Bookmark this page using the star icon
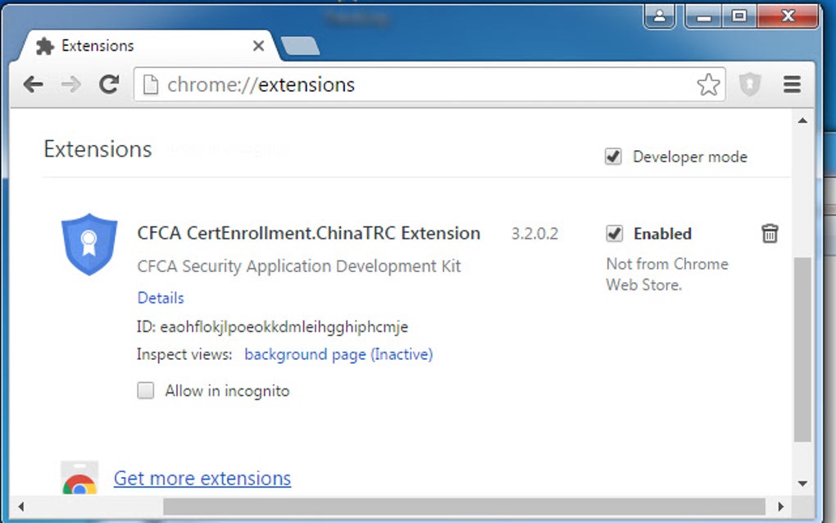 [708, 84]
